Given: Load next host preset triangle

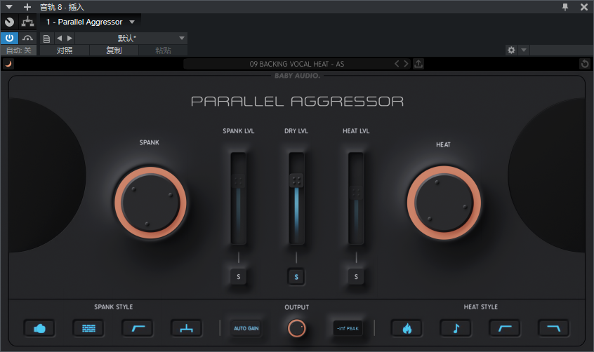Looking at the screenshot, I should (x=70, y=39).
